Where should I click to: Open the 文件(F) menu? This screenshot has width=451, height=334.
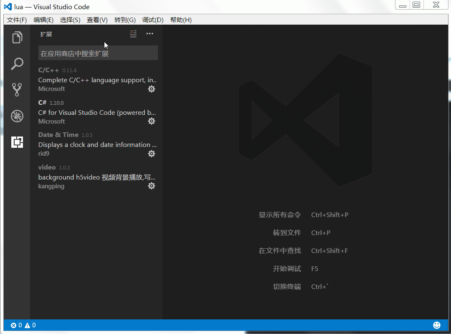[17, 20]
